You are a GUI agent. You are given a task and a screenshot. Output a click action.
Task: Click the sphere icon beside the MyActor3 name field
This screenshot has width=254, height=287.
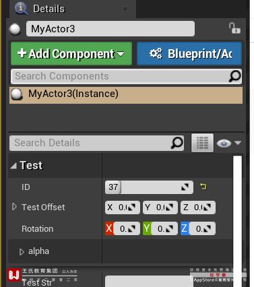(x=15, y=29)
